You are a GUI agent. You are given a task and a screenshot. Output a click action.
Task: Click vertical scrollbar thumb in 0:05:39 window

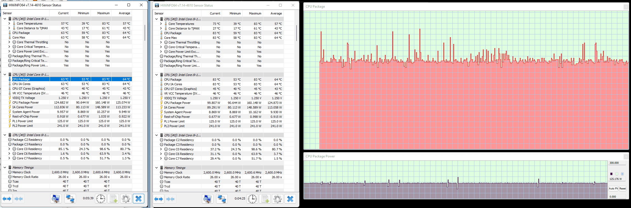coord(145,33)
